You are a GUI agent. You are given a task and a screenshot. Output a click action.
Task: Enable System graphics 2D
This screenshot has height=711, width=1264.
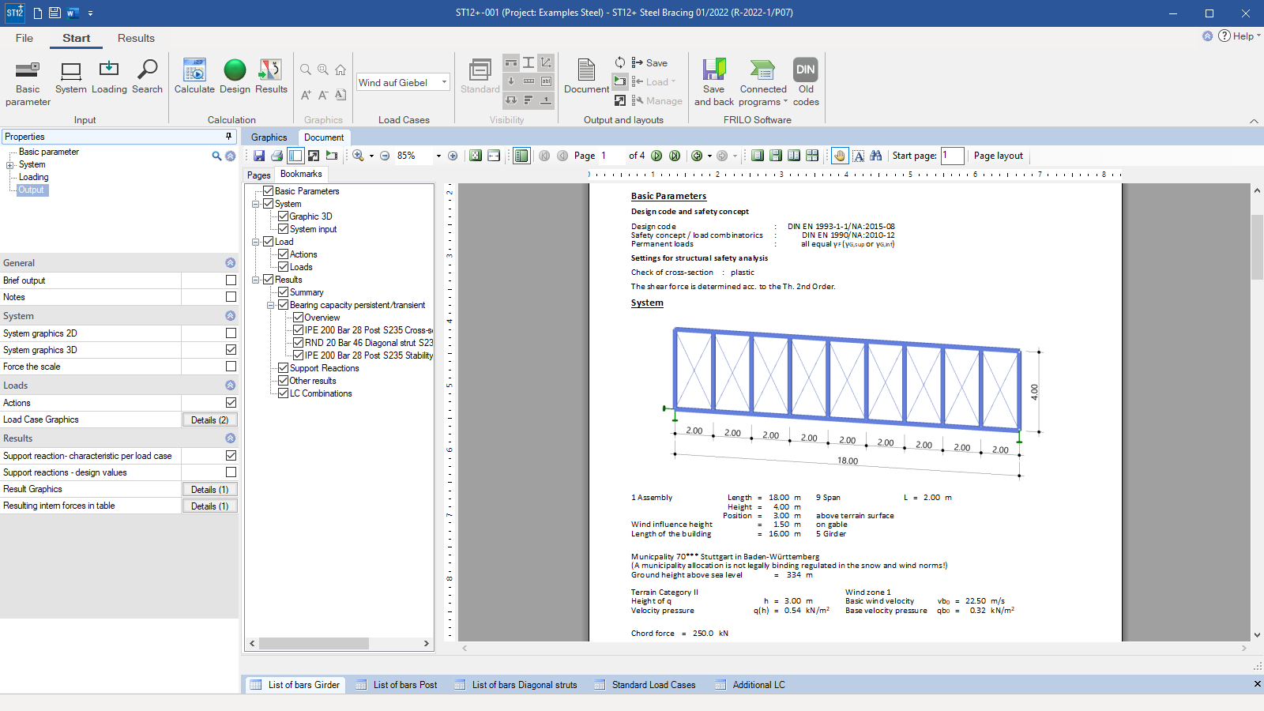[231, 333]
